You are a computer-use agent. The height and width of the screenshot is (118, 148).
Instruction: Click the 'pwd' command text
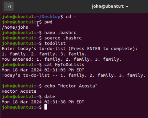[48, 22]
